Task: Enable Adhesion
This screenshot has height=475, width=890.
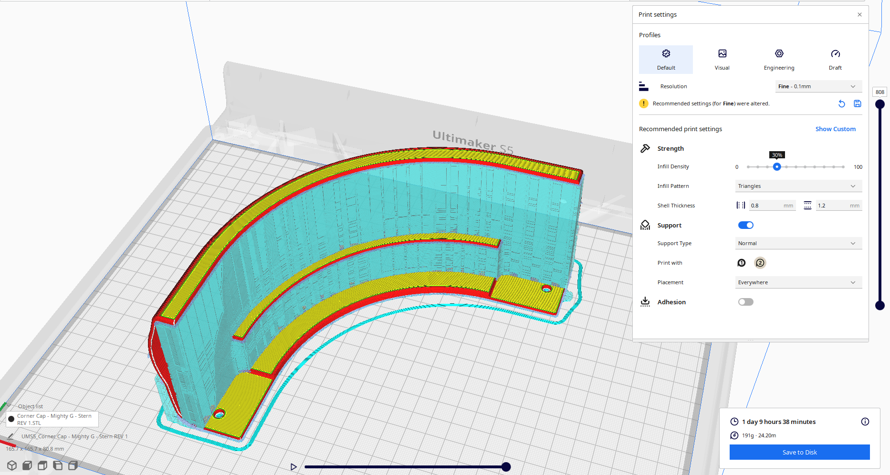Action: point(745,301)
